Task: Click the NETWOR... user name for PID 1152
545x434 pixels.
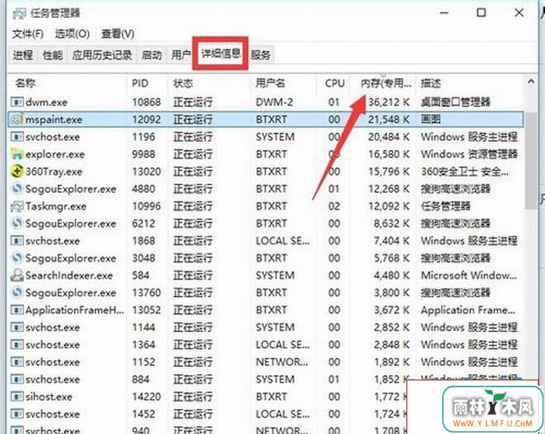Action: [282, 362]
